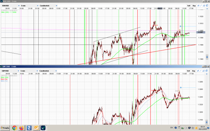The height and width of the screenshot is (131, 210).
Task: Click Buy button on EUR/USD chart
Action: point(194,6)
